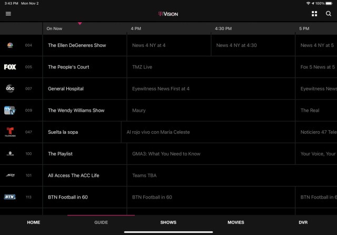
Task: Click the pink current-time marker
Action: click(80, 23)
